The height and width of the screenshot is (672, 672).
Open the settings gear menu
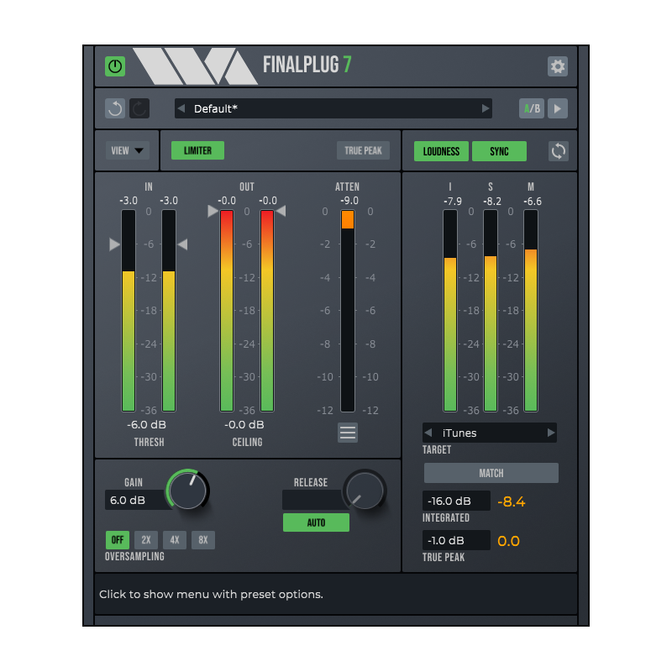[x=558, y=66]
